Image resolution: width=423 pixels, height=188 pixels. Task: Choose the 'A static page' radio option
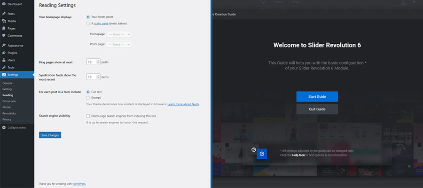(x=88, y=23)
